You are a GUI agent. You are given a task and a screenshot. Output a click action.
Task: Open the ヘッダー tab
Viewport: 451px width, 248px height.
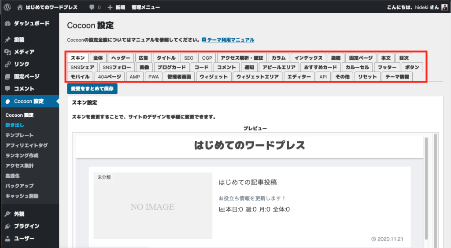(121, 58)
